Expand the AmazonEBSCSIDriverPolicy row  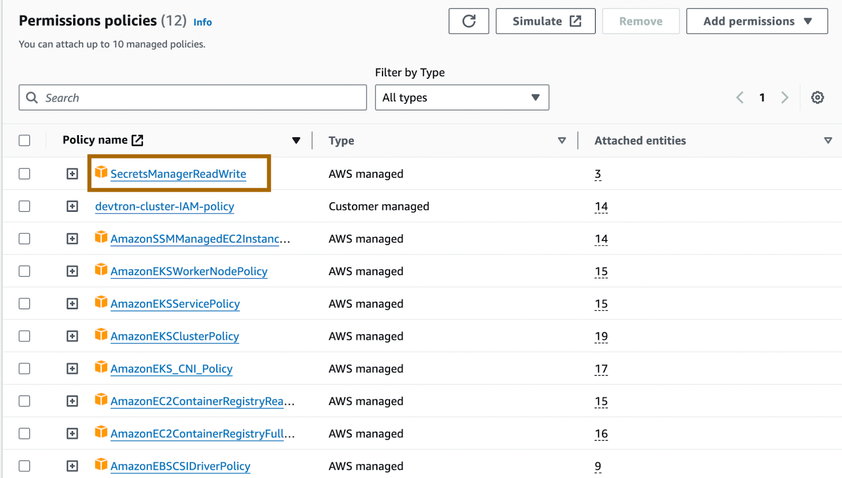click(x=72, y=466)
